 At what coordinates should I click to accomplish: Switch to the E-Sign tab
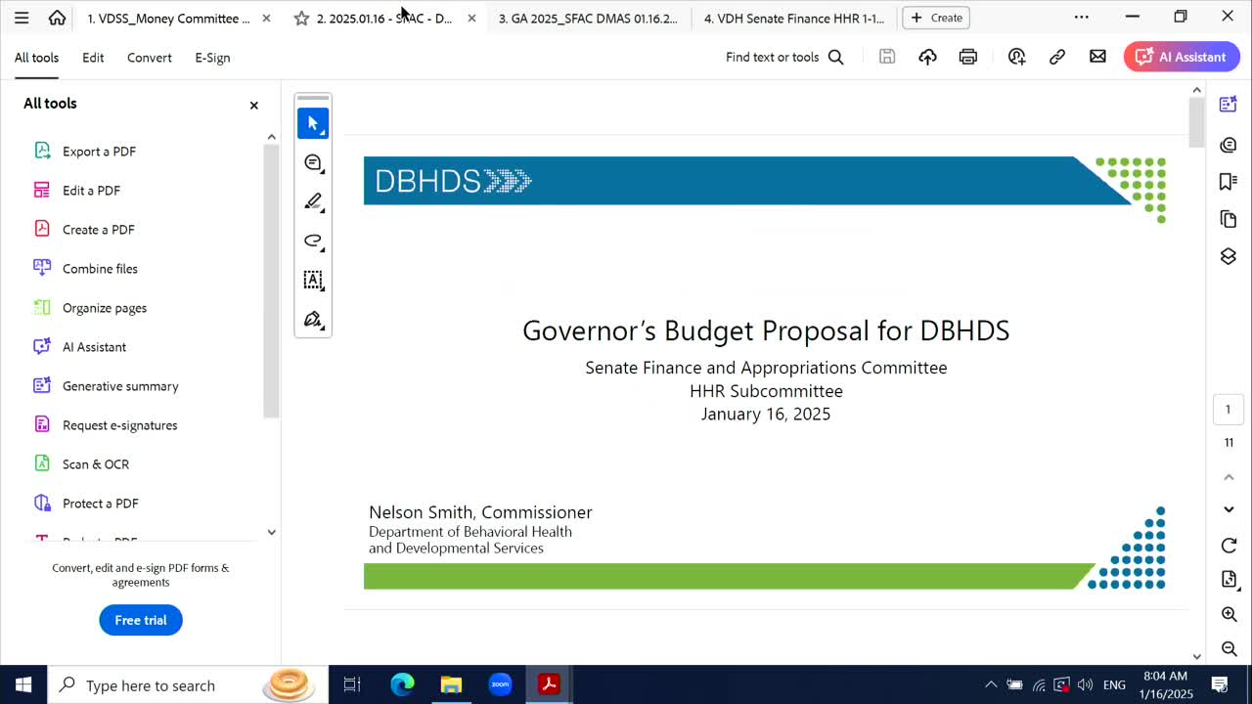pos(212,58)
